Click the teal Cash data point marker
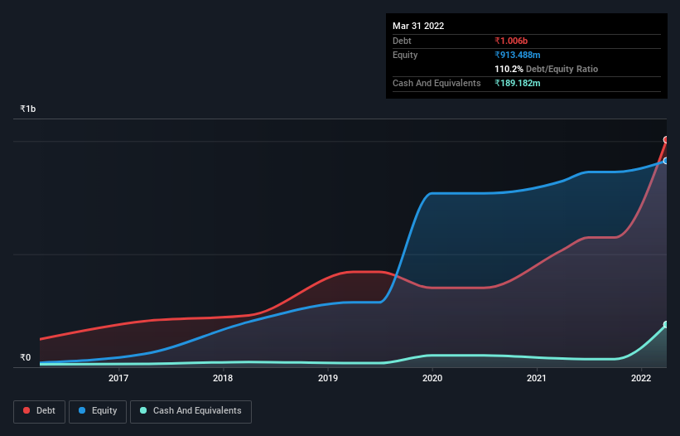The height and width of the screenshot is (436, 680). pyautogui.click(x=666, y=324)
